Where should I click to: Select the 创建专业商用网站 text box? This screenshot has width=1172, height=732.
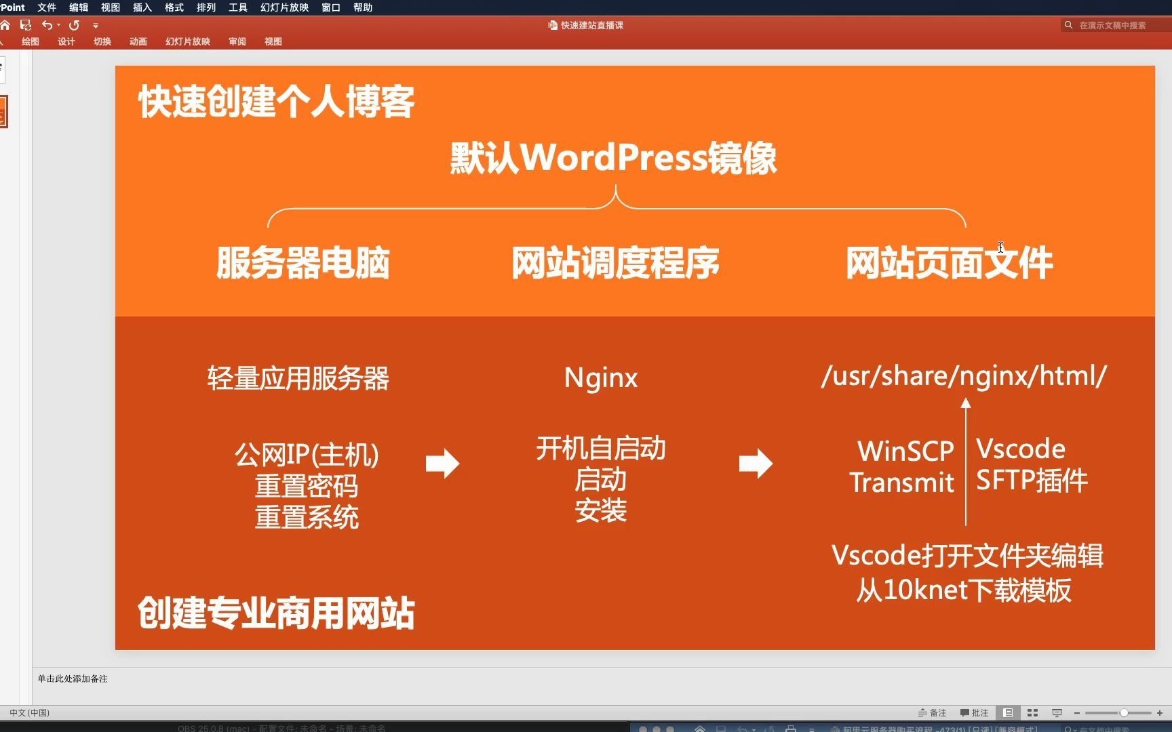[x=277, y=613]
